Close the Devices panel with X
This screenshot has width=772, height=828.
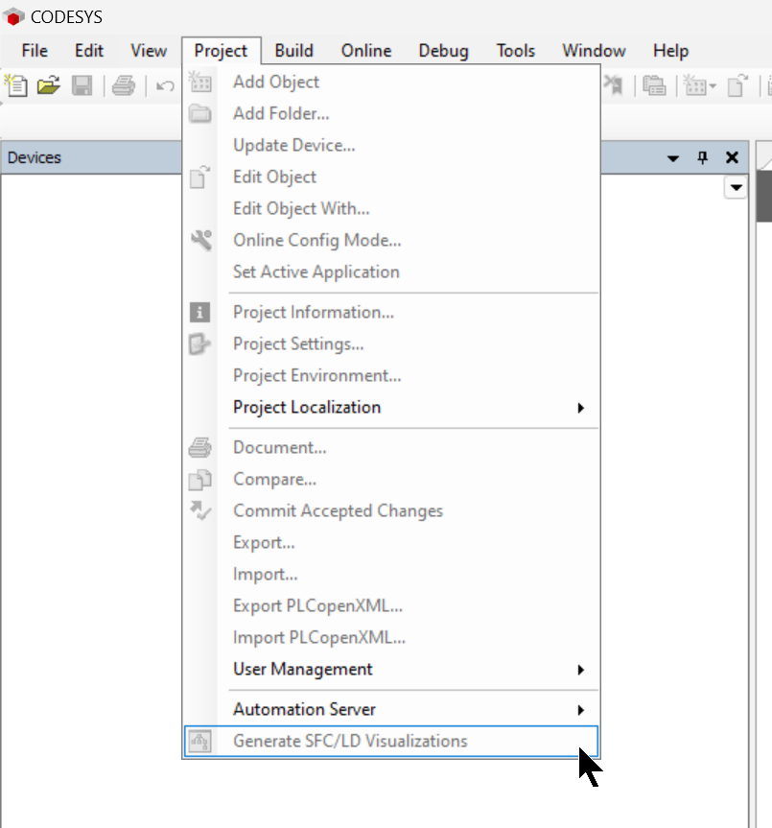point(732,157)
